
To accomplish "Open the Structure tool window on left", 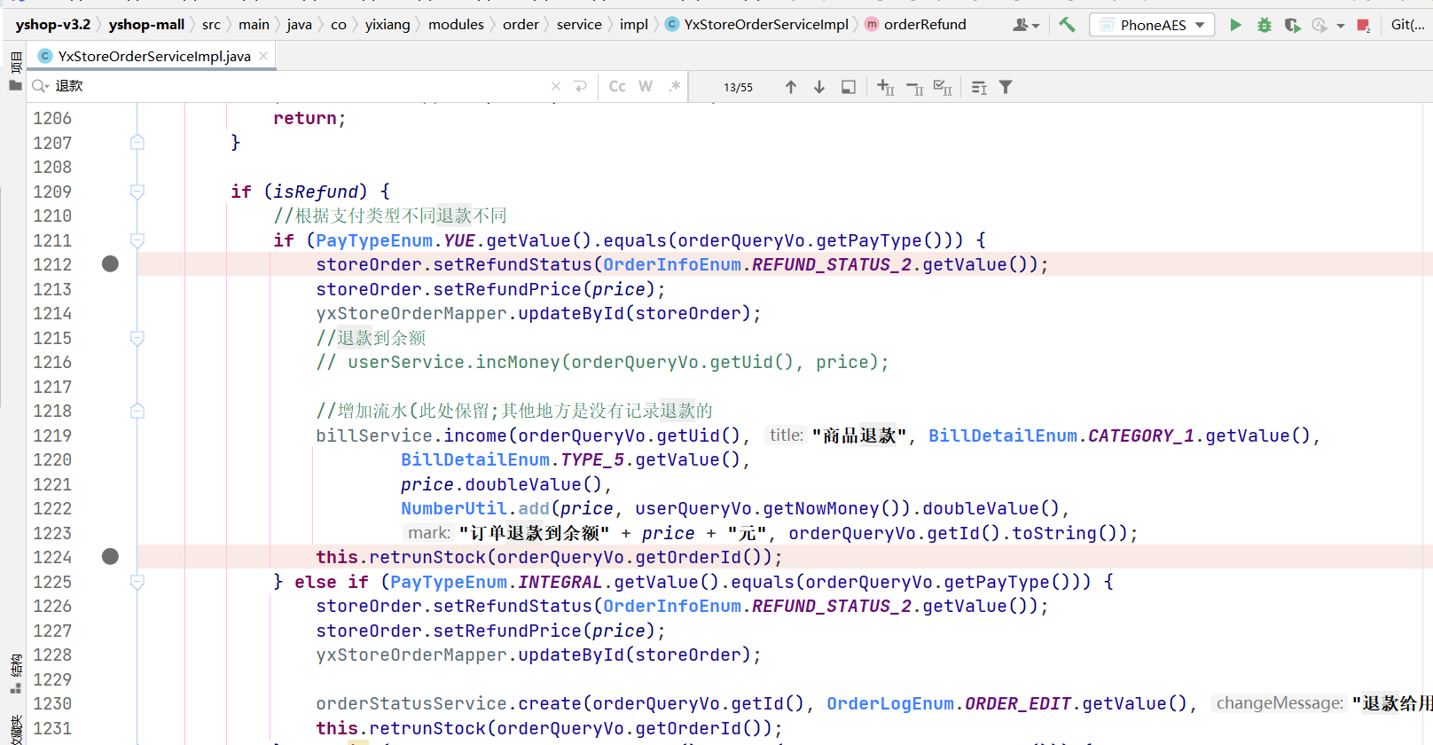I will click(16, 674).
